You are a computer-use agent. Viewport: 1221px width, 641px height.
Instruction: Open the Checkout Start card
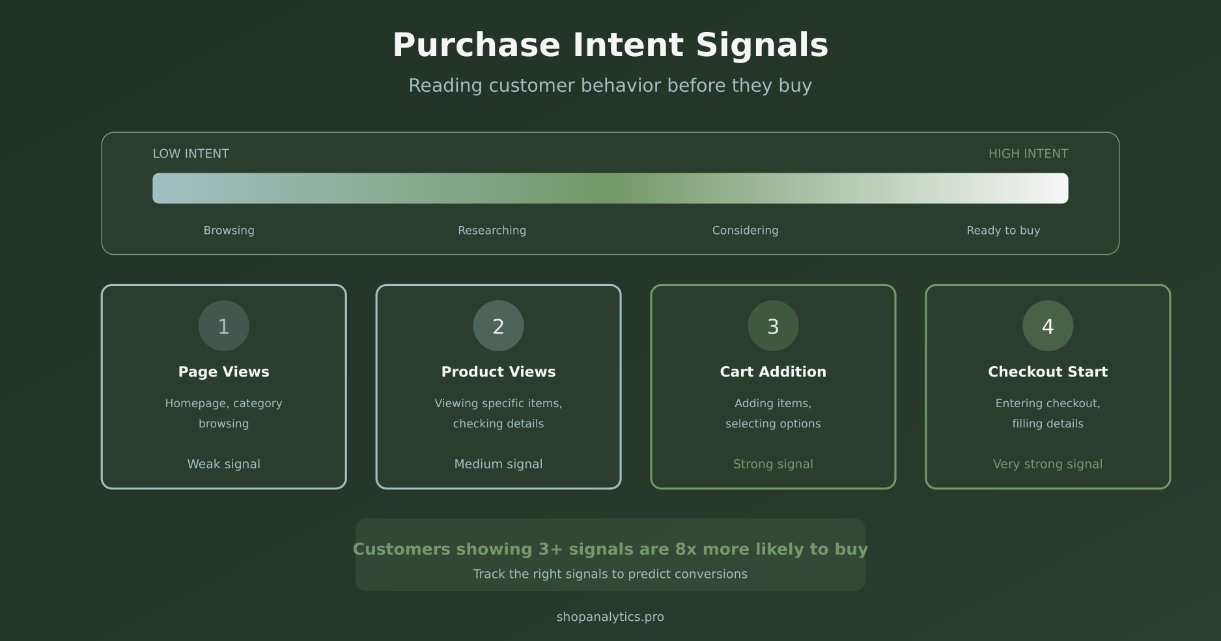click(1047, 386)
